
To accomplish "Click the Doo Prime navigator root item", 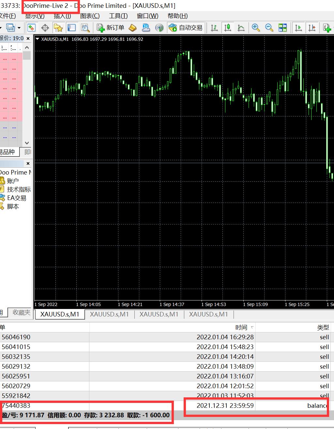I will pyautogui.click(x=15, y=172).
